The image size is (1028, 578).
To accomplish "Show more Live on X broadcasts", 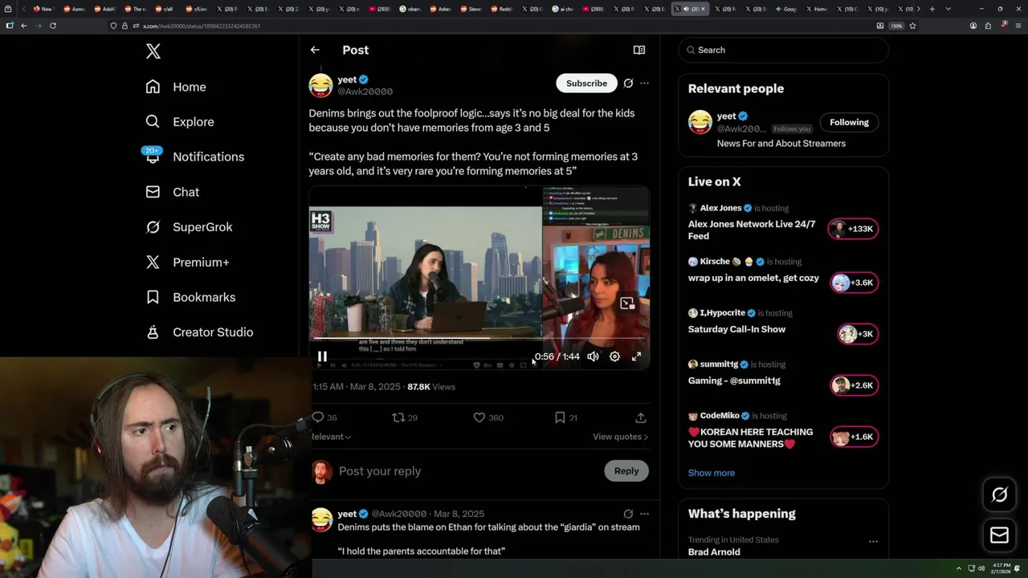I will (x=712, y=473).
